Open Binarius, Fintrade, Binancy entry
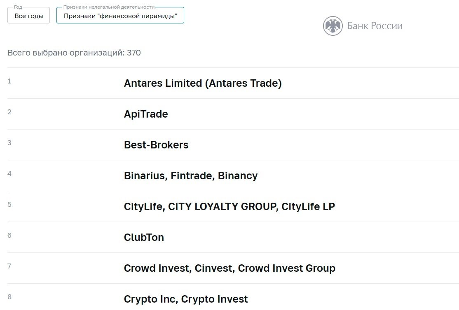 click(x=191, y=176)
